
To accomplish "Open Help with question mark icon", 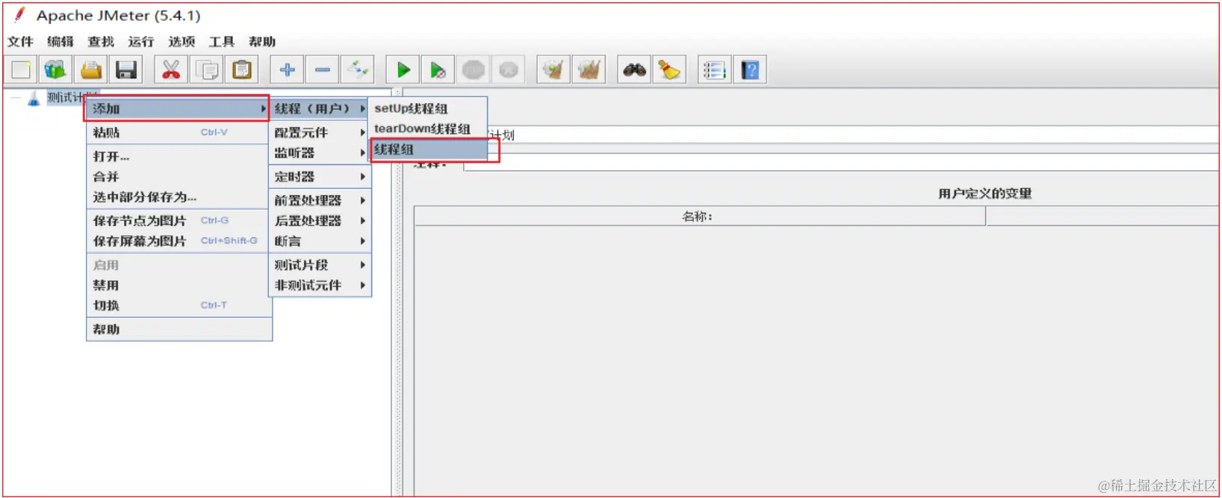I will [750, 70].
